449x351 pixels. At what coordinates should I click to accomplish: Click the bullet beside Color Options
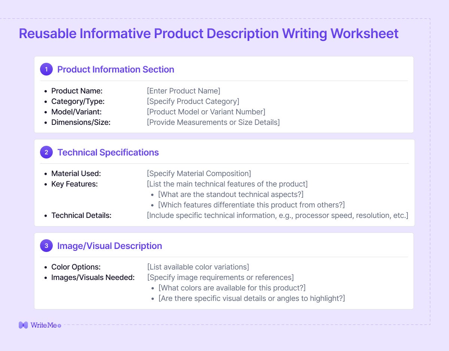46,267
